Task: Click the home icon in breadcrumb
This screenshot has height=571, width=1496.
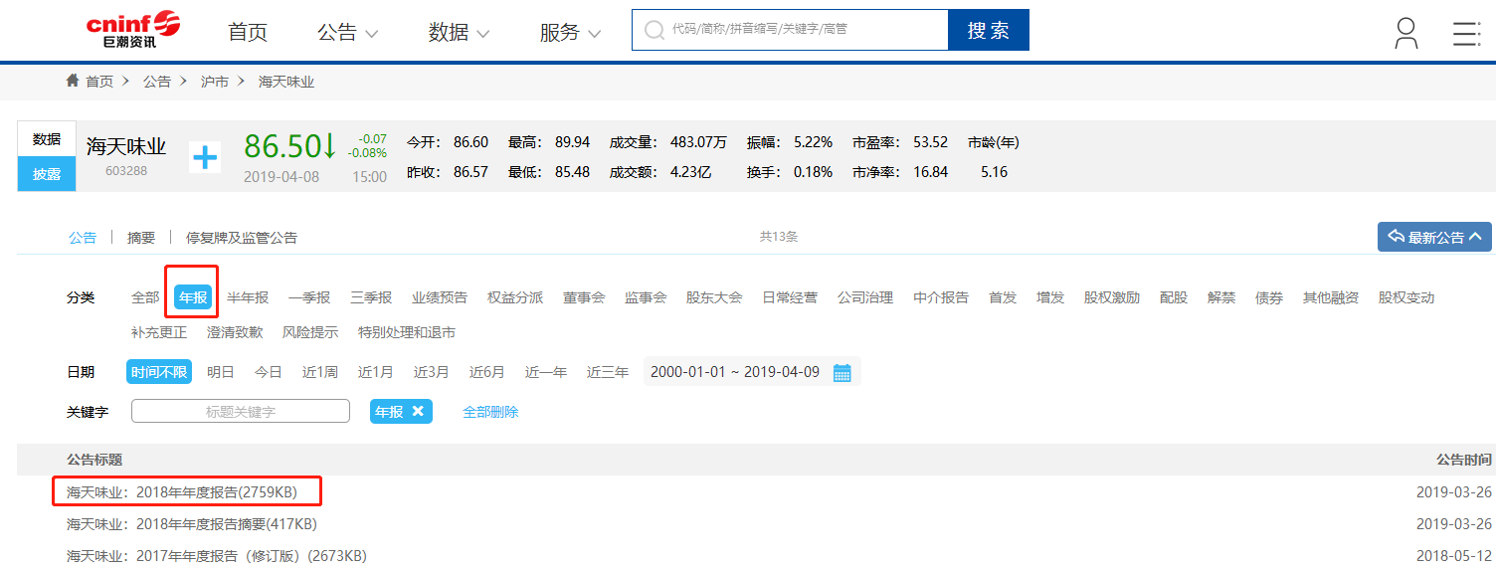Action: tap(73, 81)
